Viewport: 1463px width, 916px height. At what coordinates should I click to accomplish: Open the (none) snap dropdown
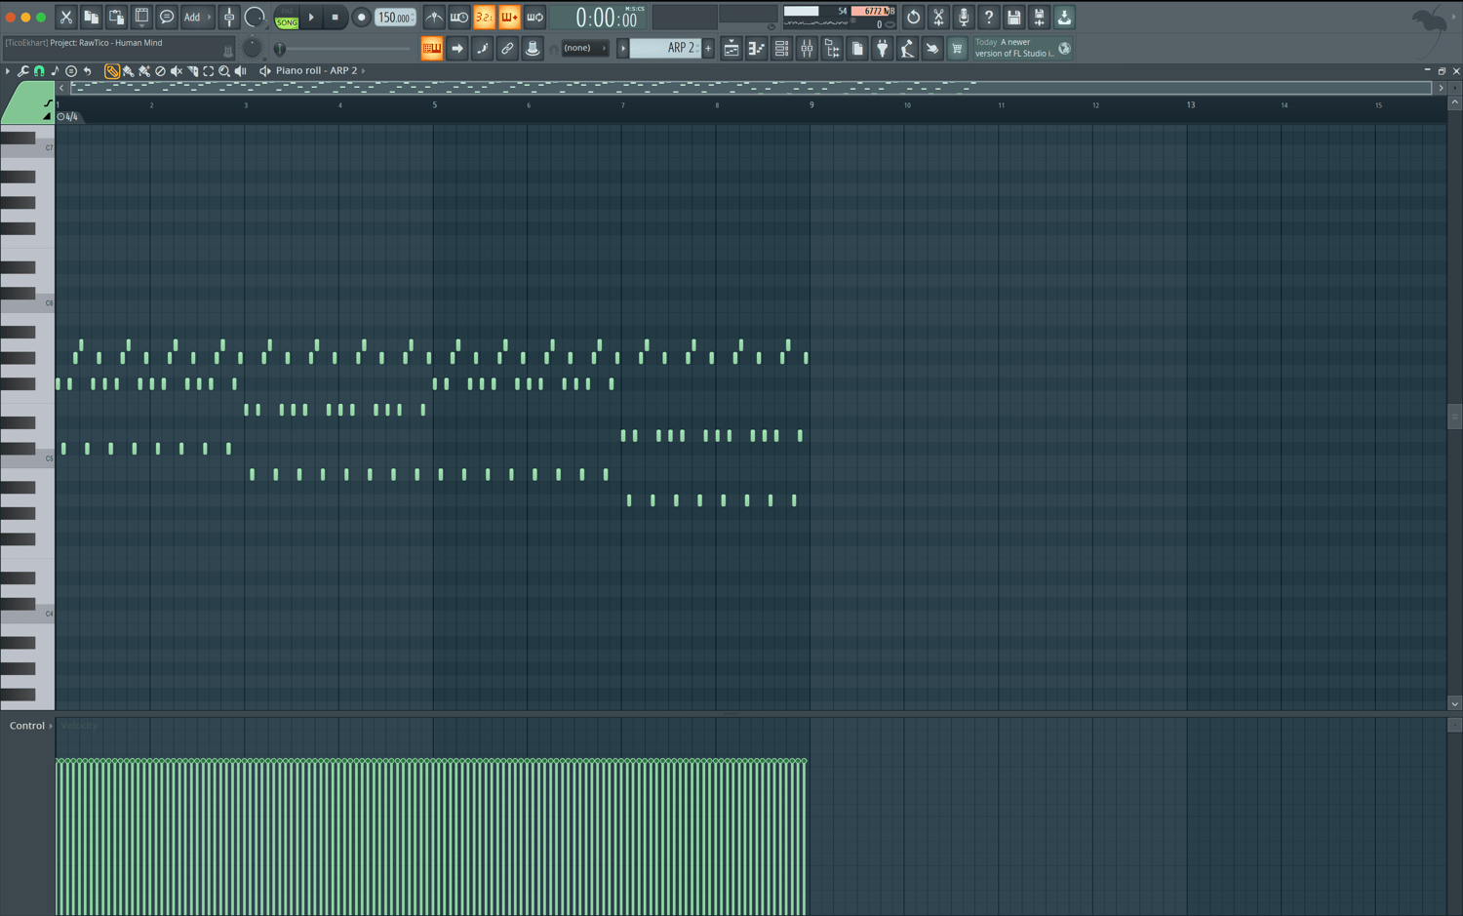pos(585,49)
